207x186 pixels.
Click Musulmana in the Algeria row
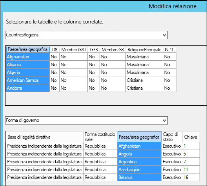[144, 72]
